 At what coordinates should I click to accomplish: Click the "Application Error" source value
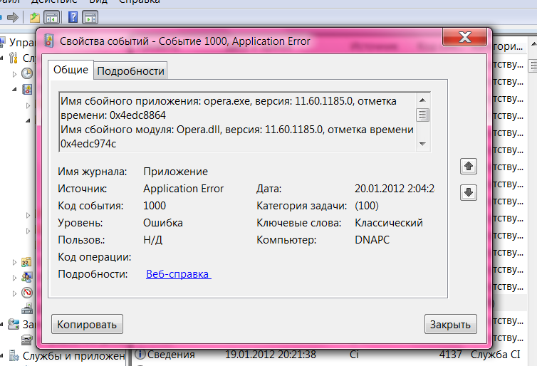(x=183, y=189)
